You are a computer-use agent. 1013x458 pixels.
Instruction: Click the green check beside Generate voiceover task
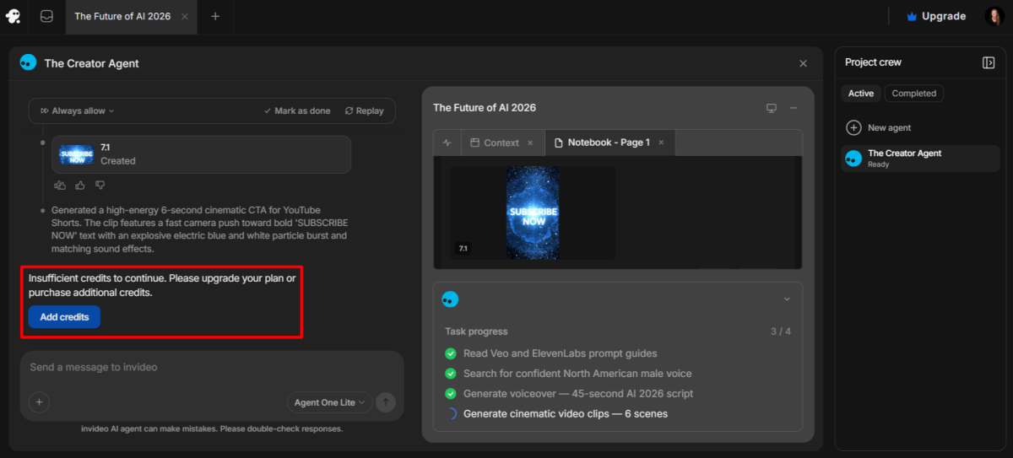(x=451, y=394)
